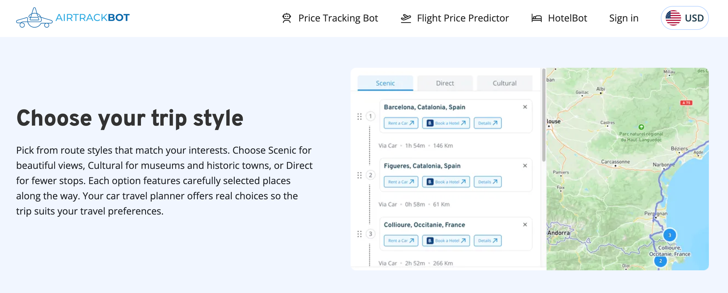Click the robot icon beside Price Tracking Bot

[287, 18]
